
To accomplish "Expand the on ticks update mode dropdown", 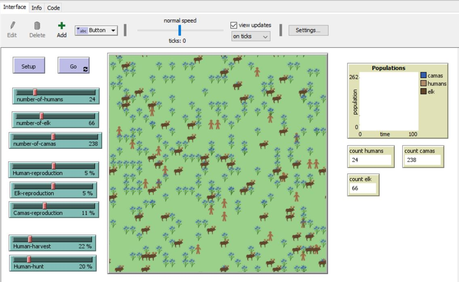I will [x=251, y=36].
